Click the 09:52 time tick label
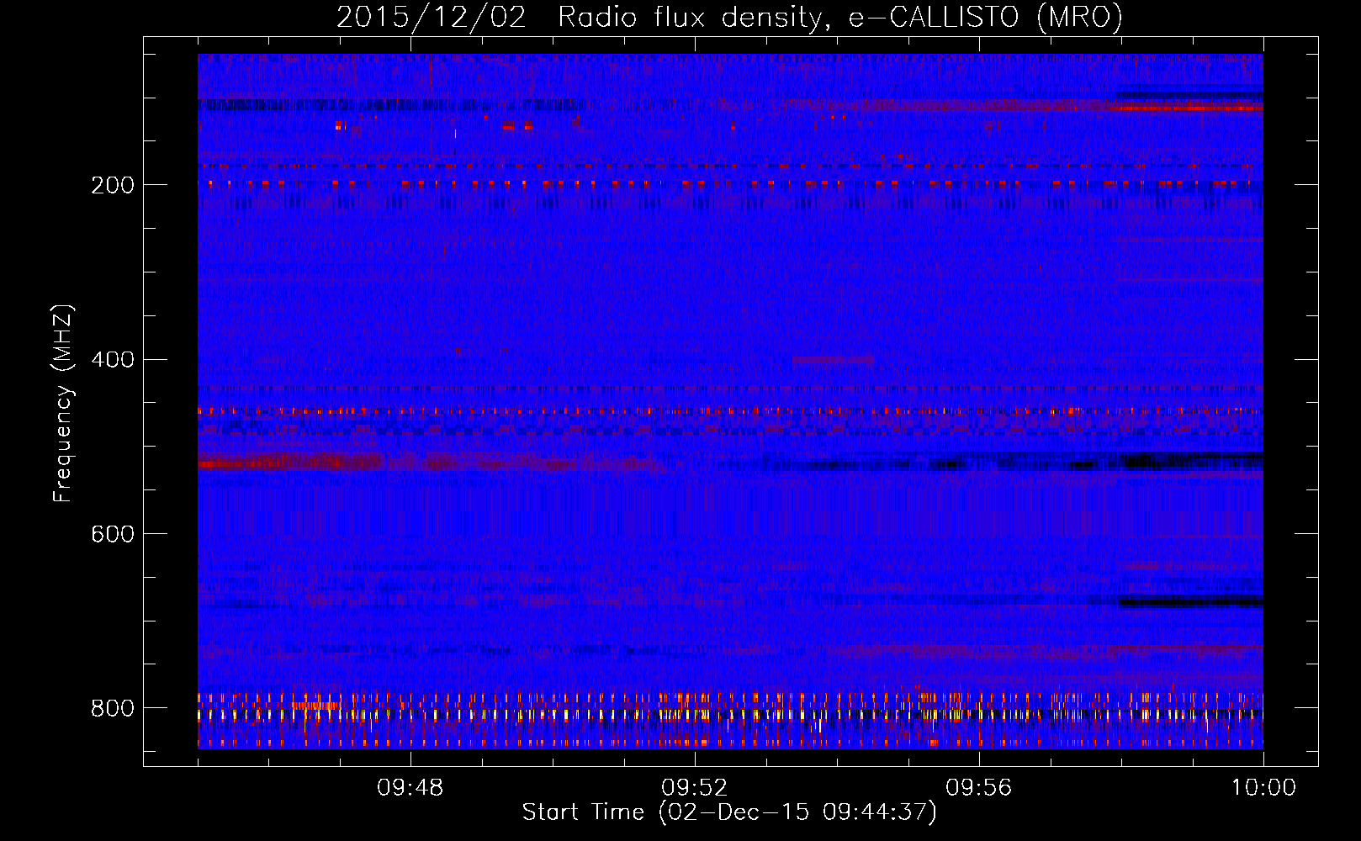Viewport: 1361px width, 841px height. click(695, 788)
